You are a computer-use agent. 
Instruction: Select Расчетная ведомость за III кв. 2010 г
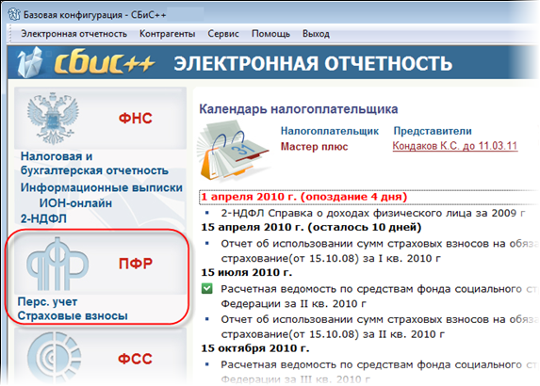[379, 372]
